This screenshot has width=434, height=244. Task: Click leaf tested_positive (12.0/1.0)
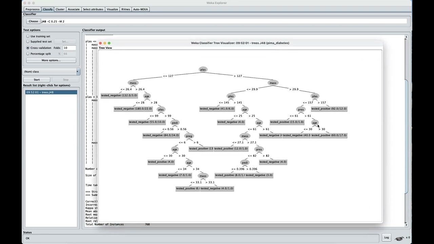pyautogui.click(x=231, y=148)
